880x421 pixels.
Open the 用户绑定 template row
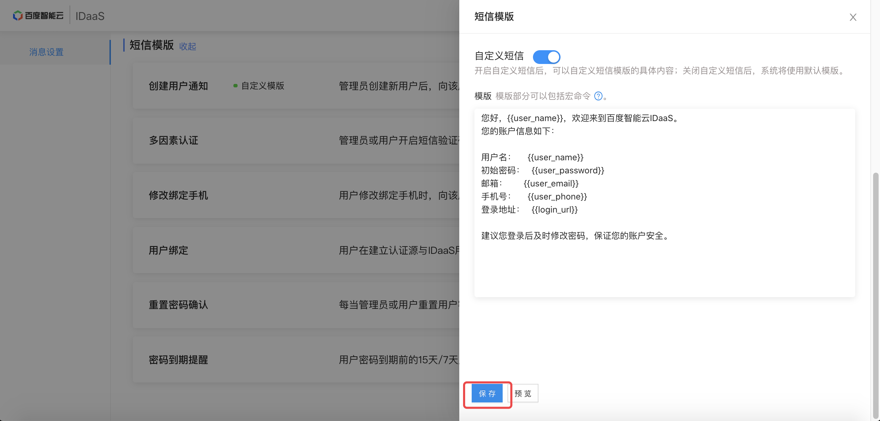168,250
